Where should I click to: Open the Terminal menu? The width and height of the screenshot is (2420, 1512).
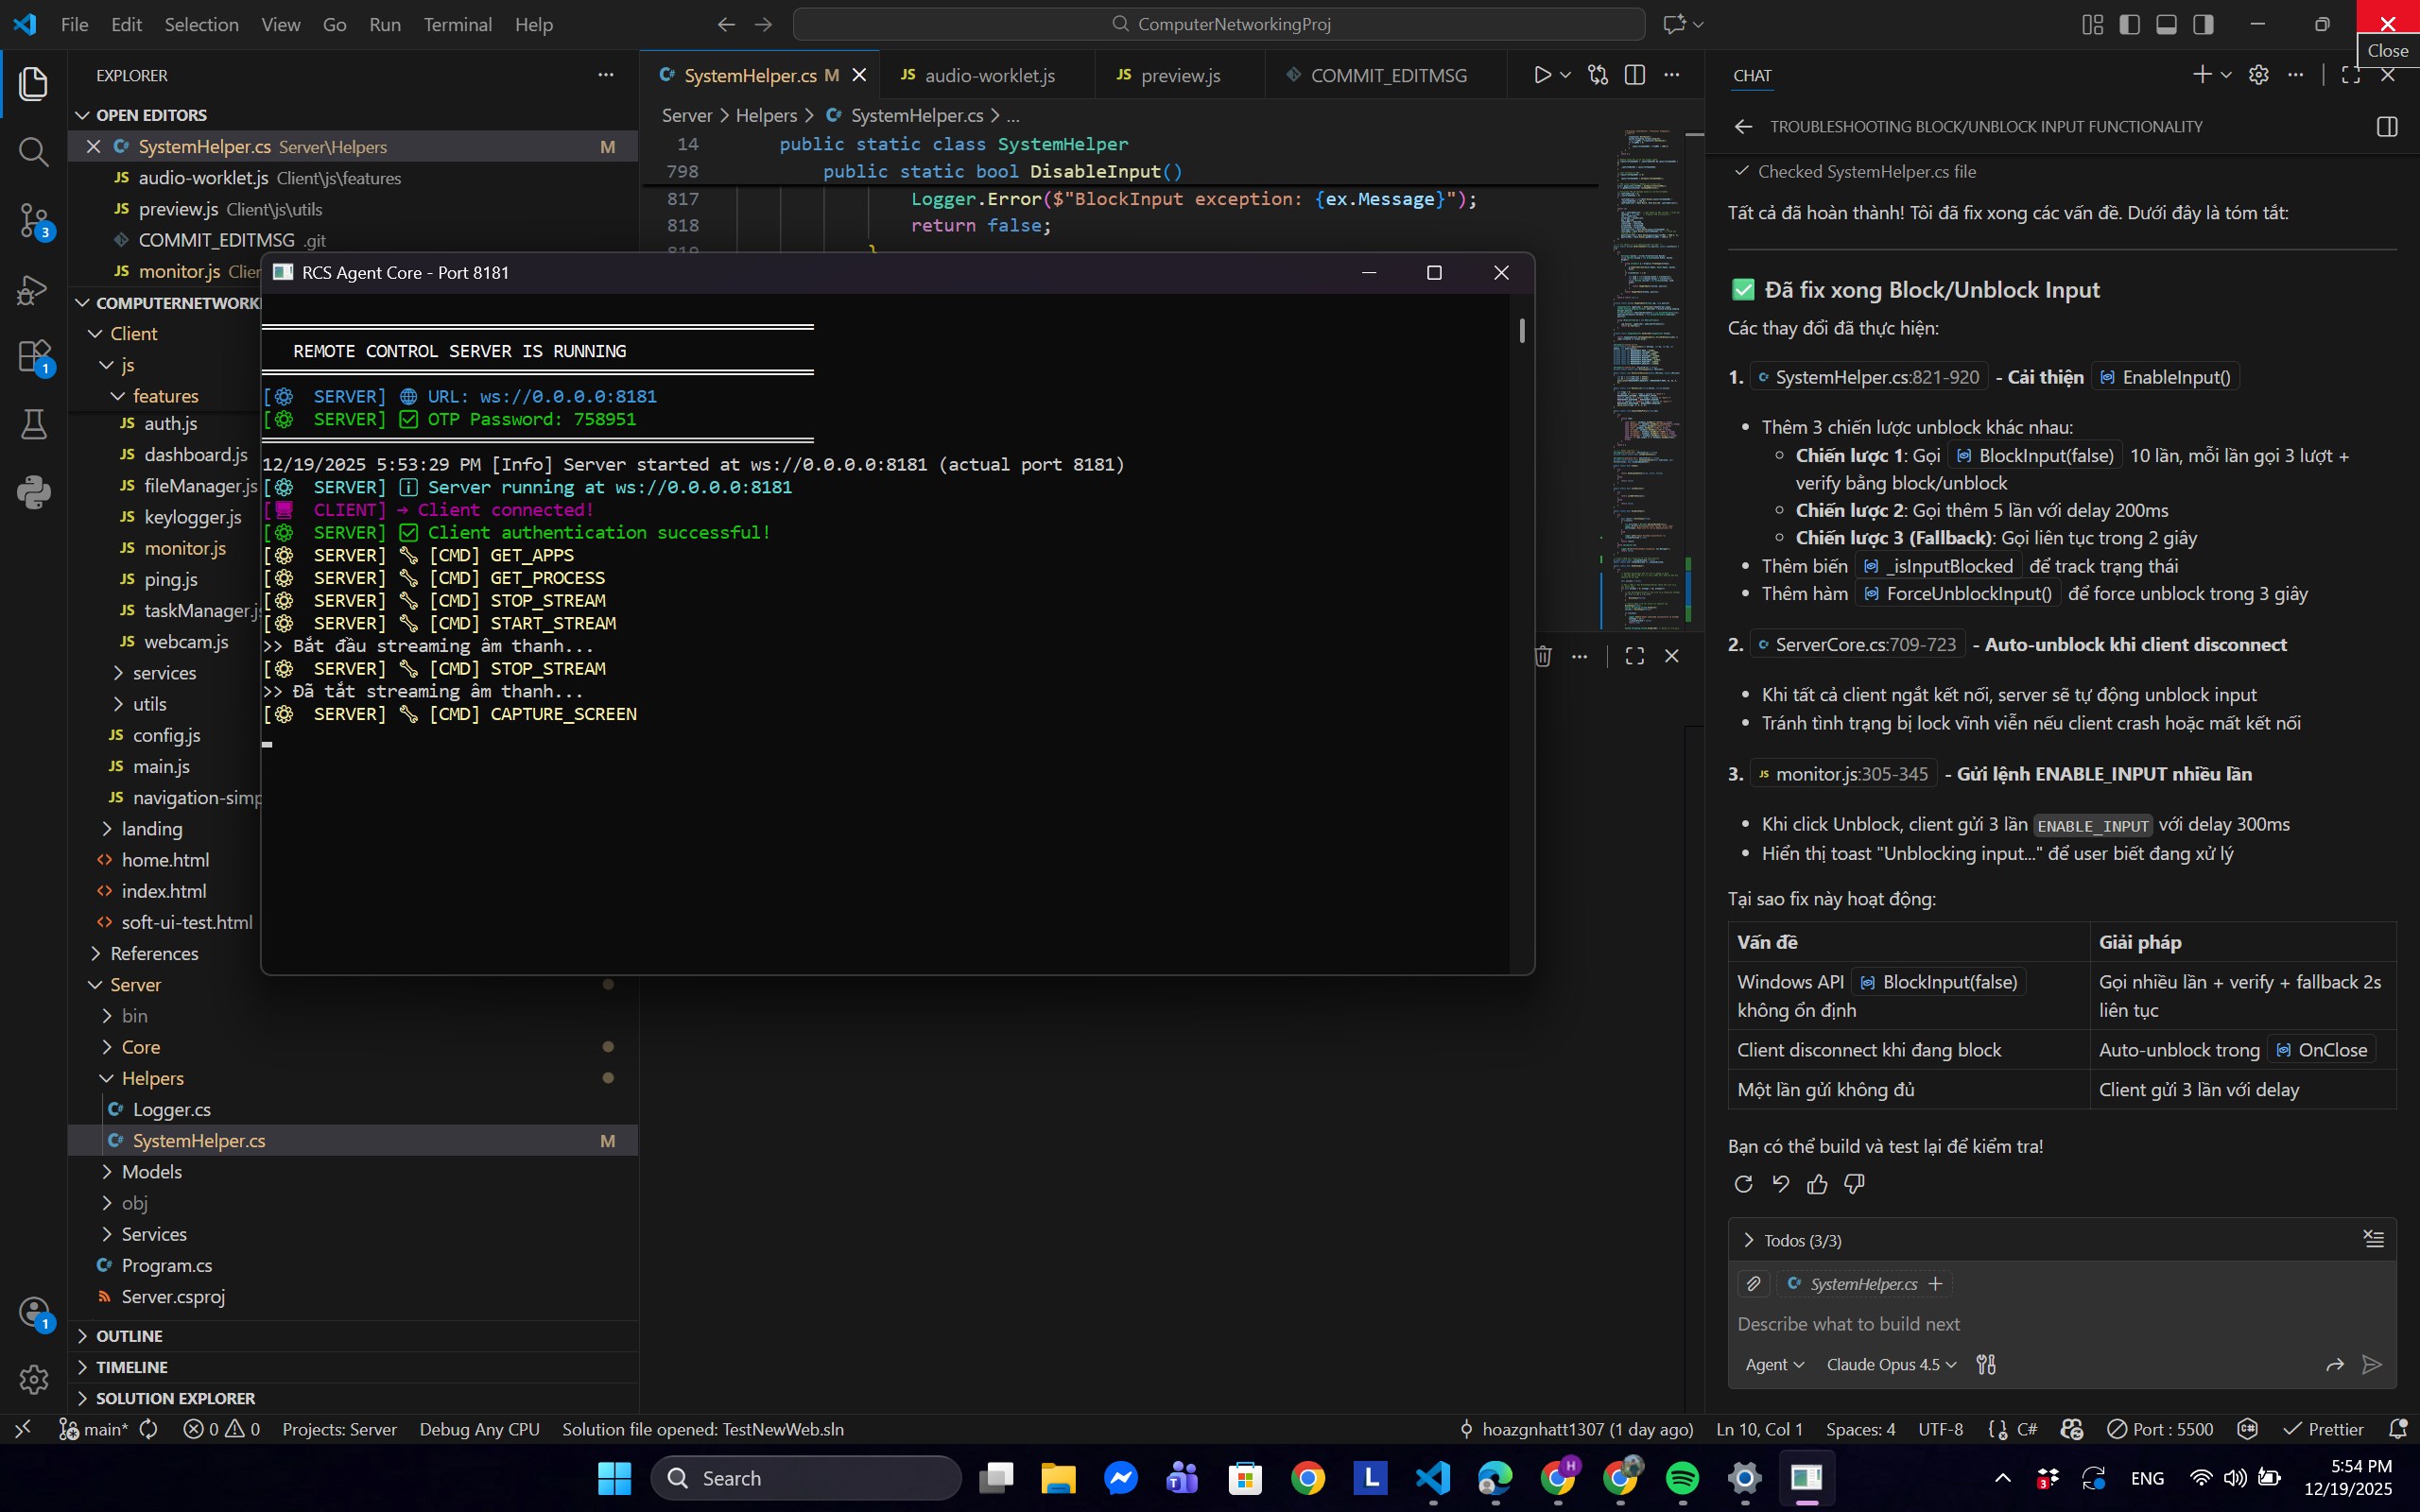[457, 24]
